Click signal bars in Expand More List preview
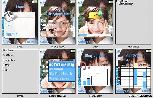This screenshot has height=98, width=153. [42, 51]
